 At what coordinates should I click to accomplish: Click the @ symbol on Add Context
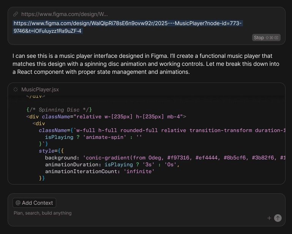pos(18,203)
